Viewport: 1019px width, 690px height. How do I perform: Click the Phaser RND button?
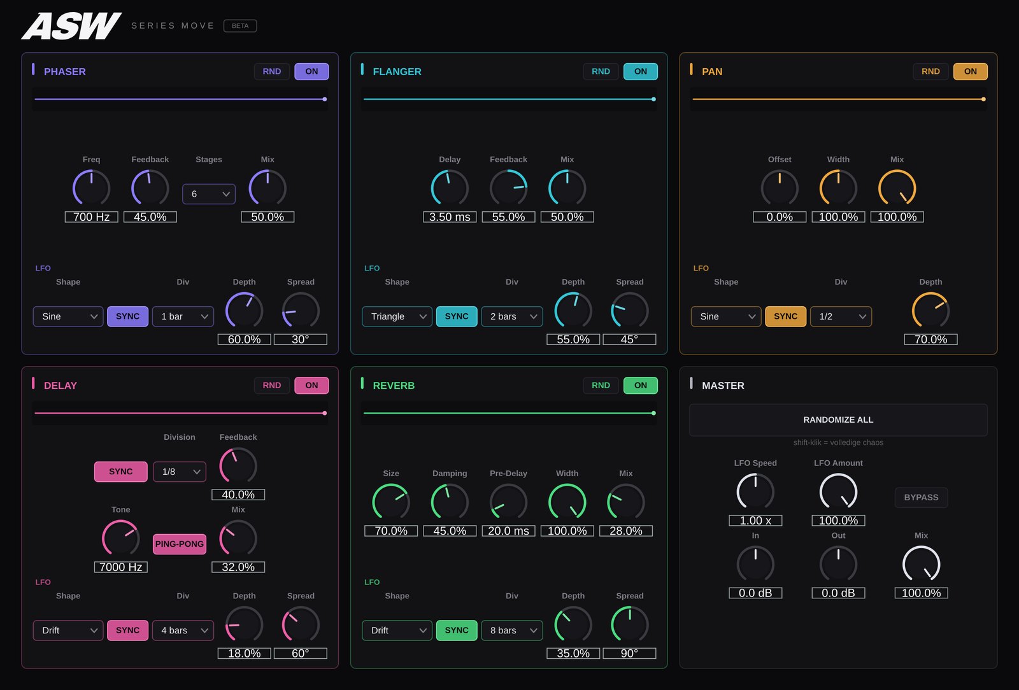coord(272,71)
